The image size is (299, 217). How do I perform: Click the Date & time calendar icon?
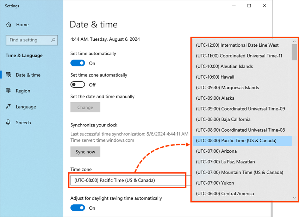8,75
